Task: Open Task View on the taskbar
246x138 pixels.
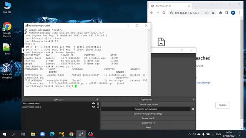Action: point(23,134)
